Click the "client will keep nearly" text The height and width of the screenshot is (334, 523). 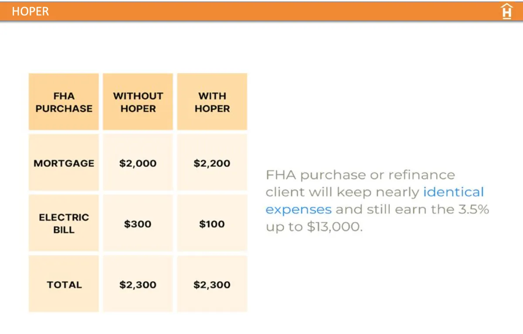pyautogui.click(x=343, y=192)
